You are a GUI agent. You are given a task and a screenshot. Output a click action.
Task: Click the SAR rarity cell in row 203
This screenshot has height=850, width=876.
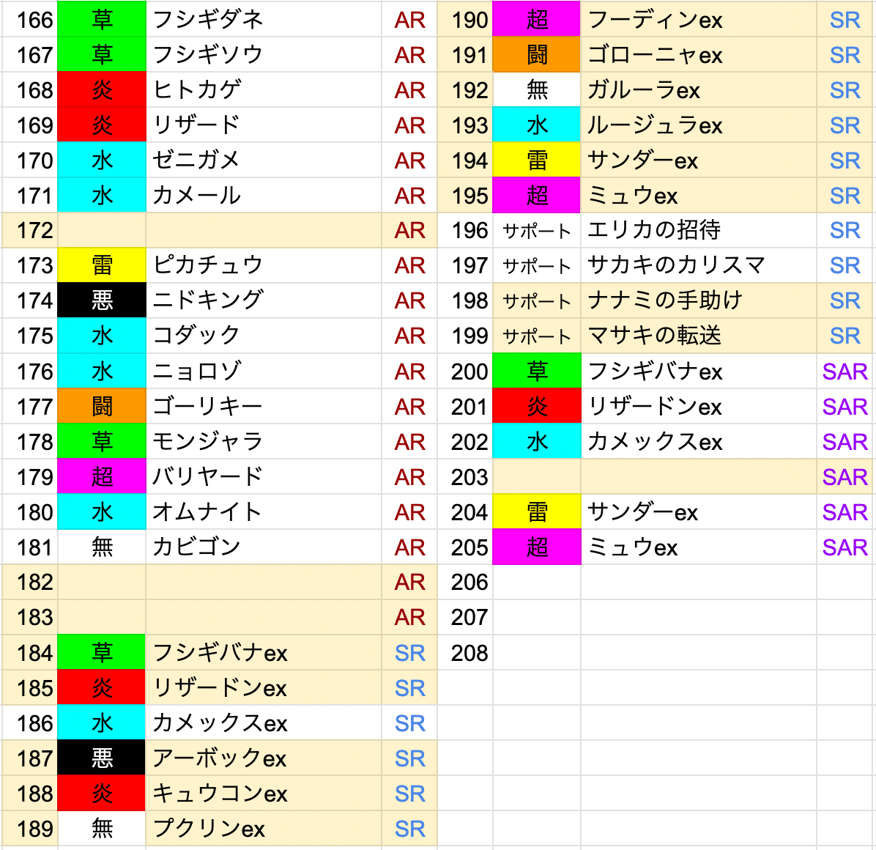click(845, 477)
